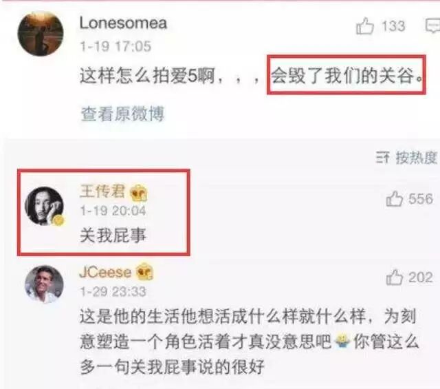The height and width of the screenshot is (389, 440).
Task: Open JCeese's profile via username
Action: point(105,272)
